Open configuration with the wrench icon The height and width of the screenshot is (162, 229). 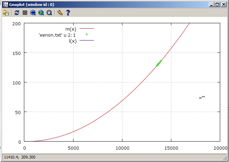coord(60,13)
